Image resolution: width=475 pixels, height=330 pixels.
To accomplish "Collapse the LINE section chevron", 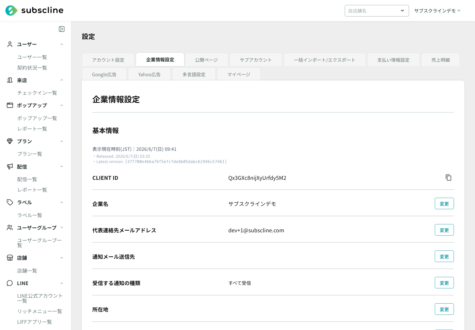I will click(62, 283).
